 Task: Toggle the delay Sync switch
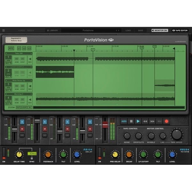[32, 158]
